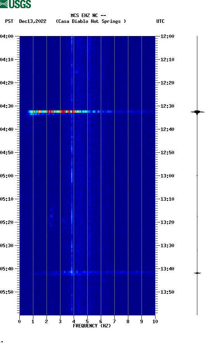Image resolution: width=214 pixels, height=346 pixels.
Task: Click the date Dec13,2022
Action: [x=33, y=21]
